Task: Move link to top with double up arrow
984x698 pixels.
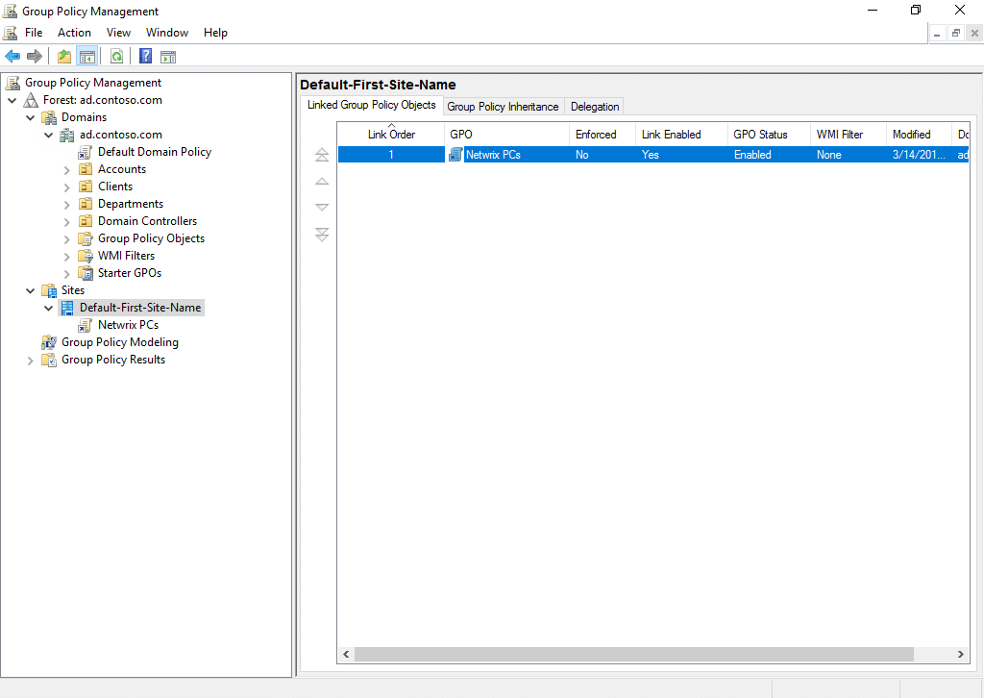Action: [x=322, y=155]
